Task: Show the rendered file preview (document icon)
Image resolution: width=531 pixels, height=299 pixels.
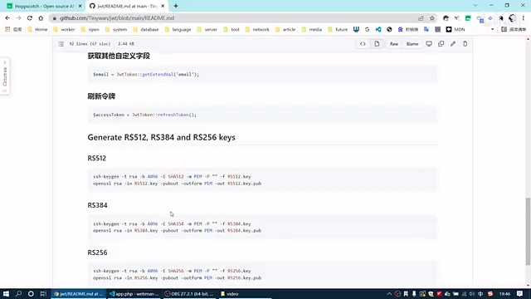Action: (x=377, y=44)
